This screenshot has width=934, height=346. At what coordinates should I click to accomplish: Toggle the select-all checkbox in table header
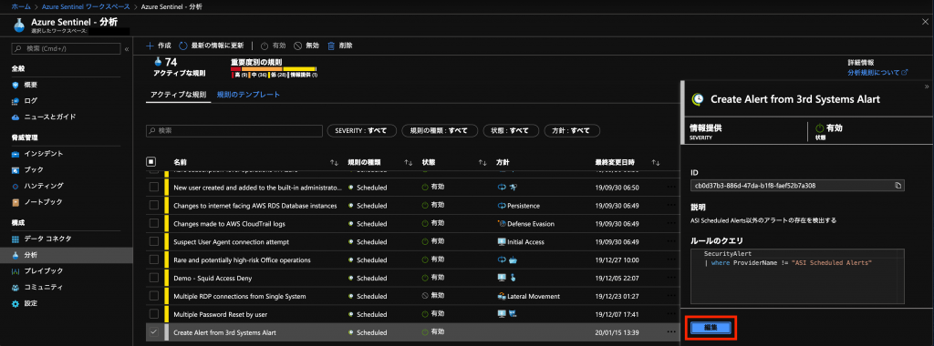click(150, 162)
